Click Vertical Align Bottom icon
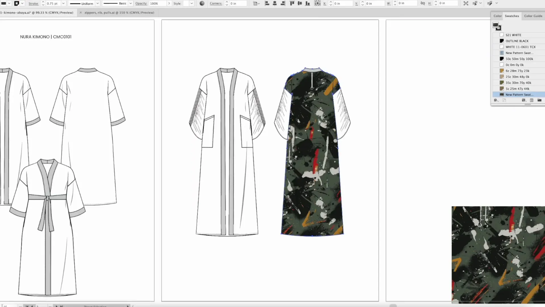Screen dimensions: 545x307 pos(308,3)
